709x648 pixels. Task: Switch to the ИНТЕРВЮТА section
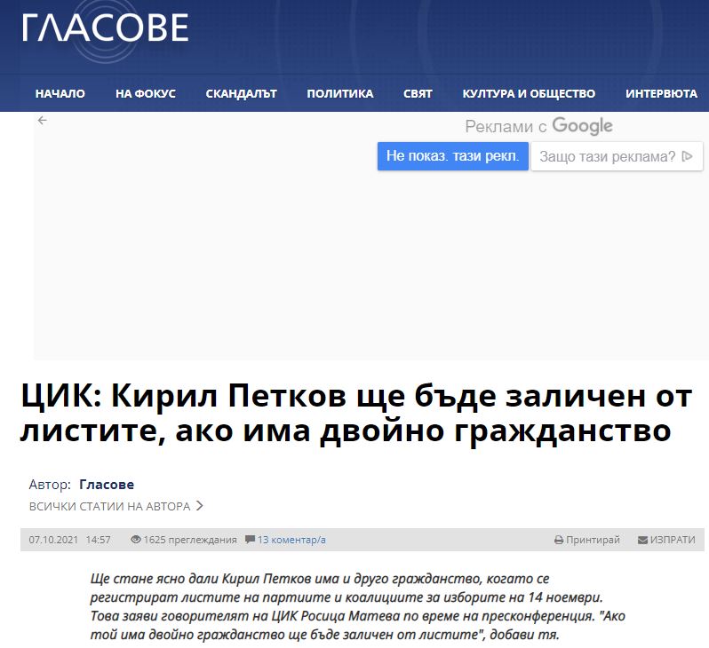tap(661, 93)
